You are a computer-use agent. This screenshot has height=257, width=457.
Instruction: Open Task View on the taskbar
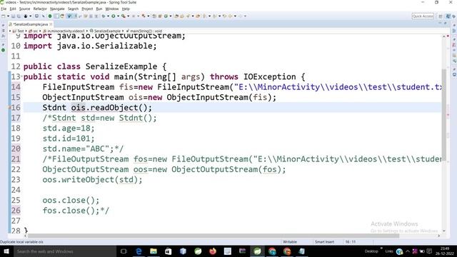(x=124, y=251)
